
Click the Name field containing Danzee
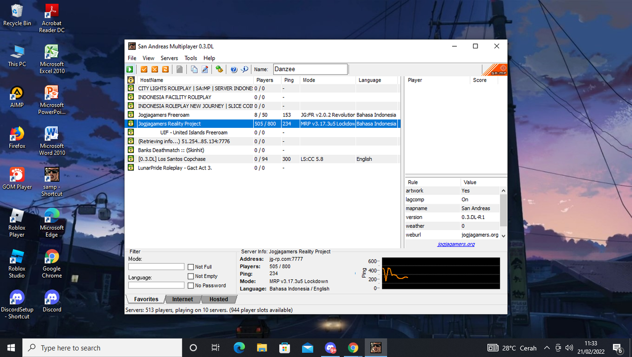pyautogui.click(x=311, y=70)
